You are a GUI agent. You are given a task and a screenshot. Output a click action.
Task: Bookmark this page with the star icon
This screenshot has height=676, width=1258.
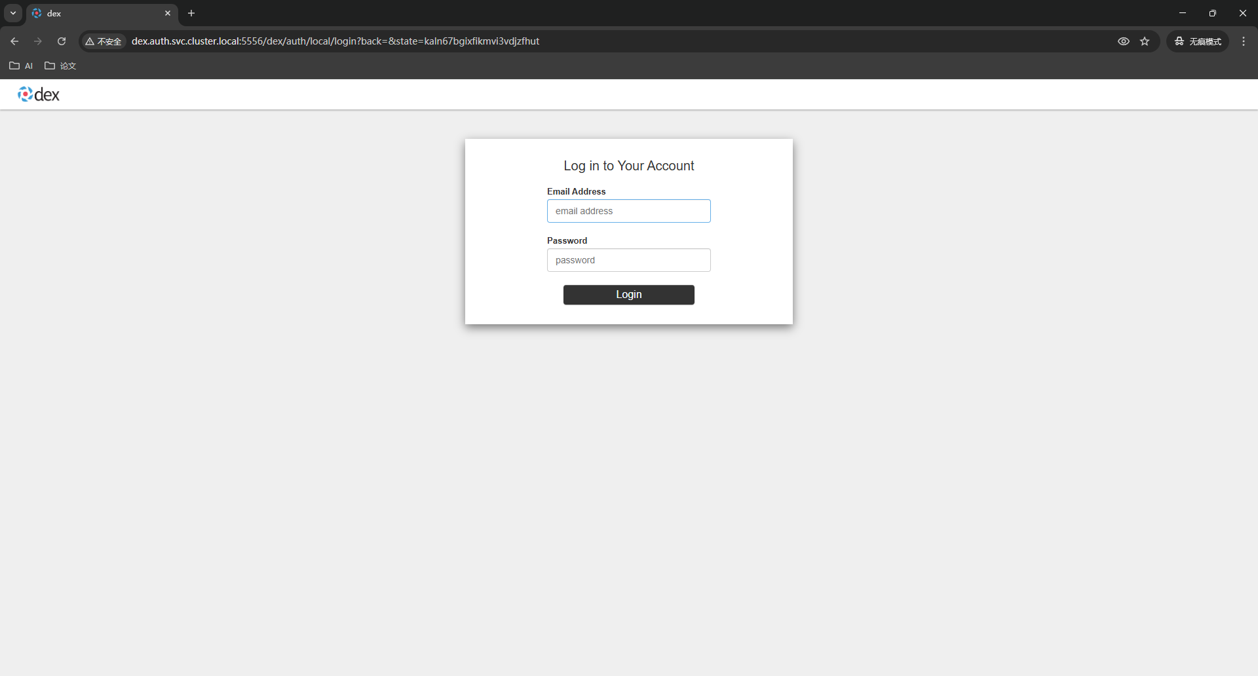click(1145, 41)
